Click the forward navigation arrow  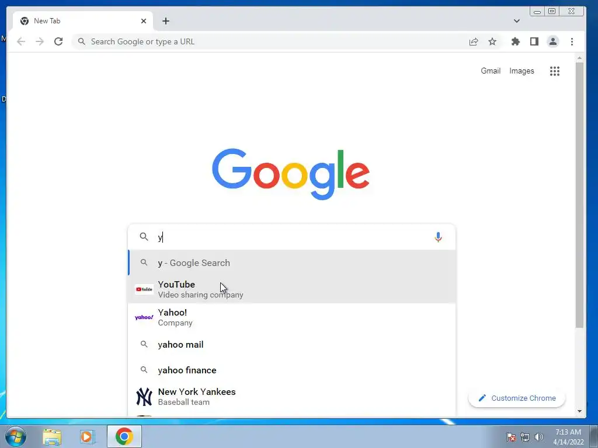click(40, 41)
